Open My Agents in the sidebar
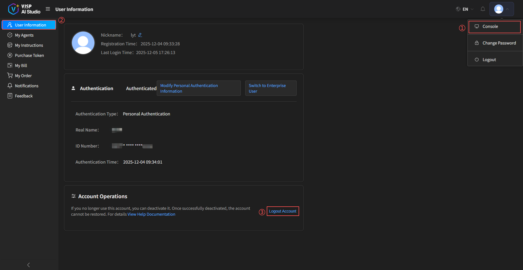Screen dimensions: 523x270 [24, 35]
